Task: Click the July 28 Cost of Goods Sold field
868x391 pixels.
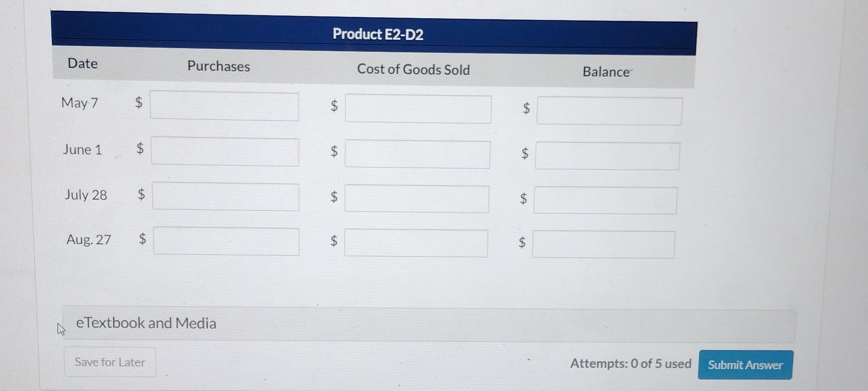Action: [416, 199]
